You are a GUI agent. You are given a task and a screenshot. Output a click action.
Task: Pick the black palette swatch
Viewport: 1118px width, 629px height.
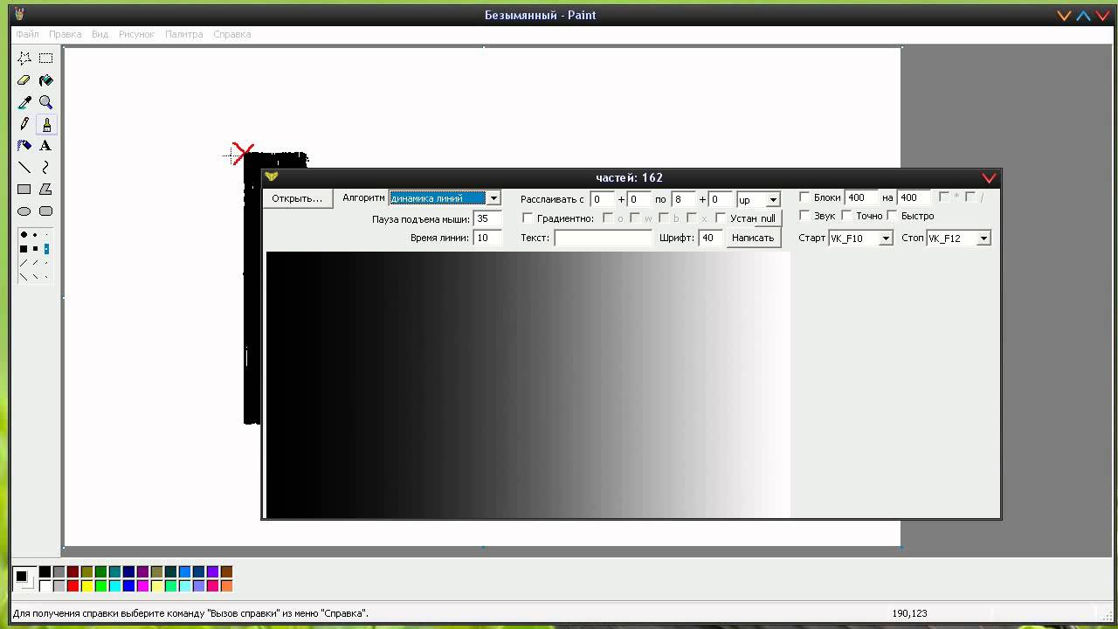point(45,572)
